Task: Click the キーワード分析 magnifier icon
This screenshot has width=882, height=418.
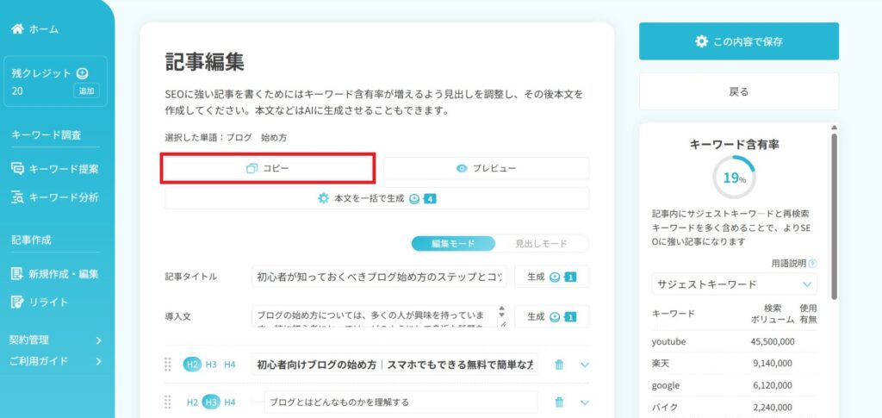Action: coord(17,197)
